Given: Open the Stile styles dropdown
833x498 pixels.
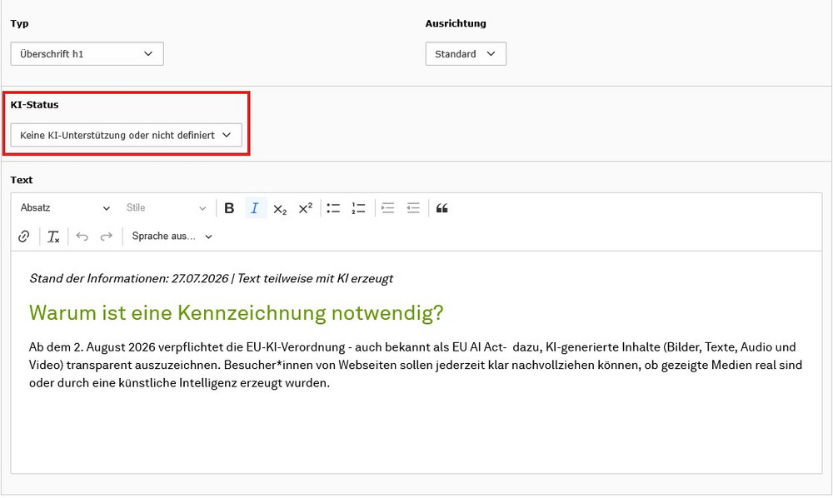Looking at the screenshot, I should [166, 208].
